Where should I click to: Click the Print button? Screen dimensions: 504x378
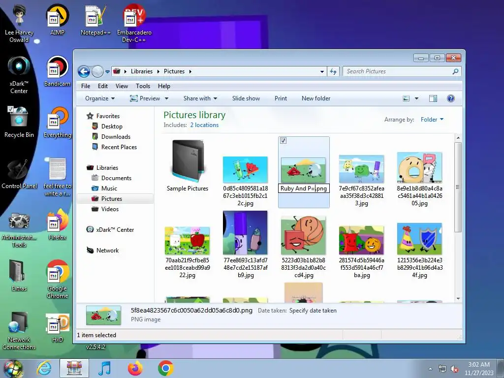[281, 98]
